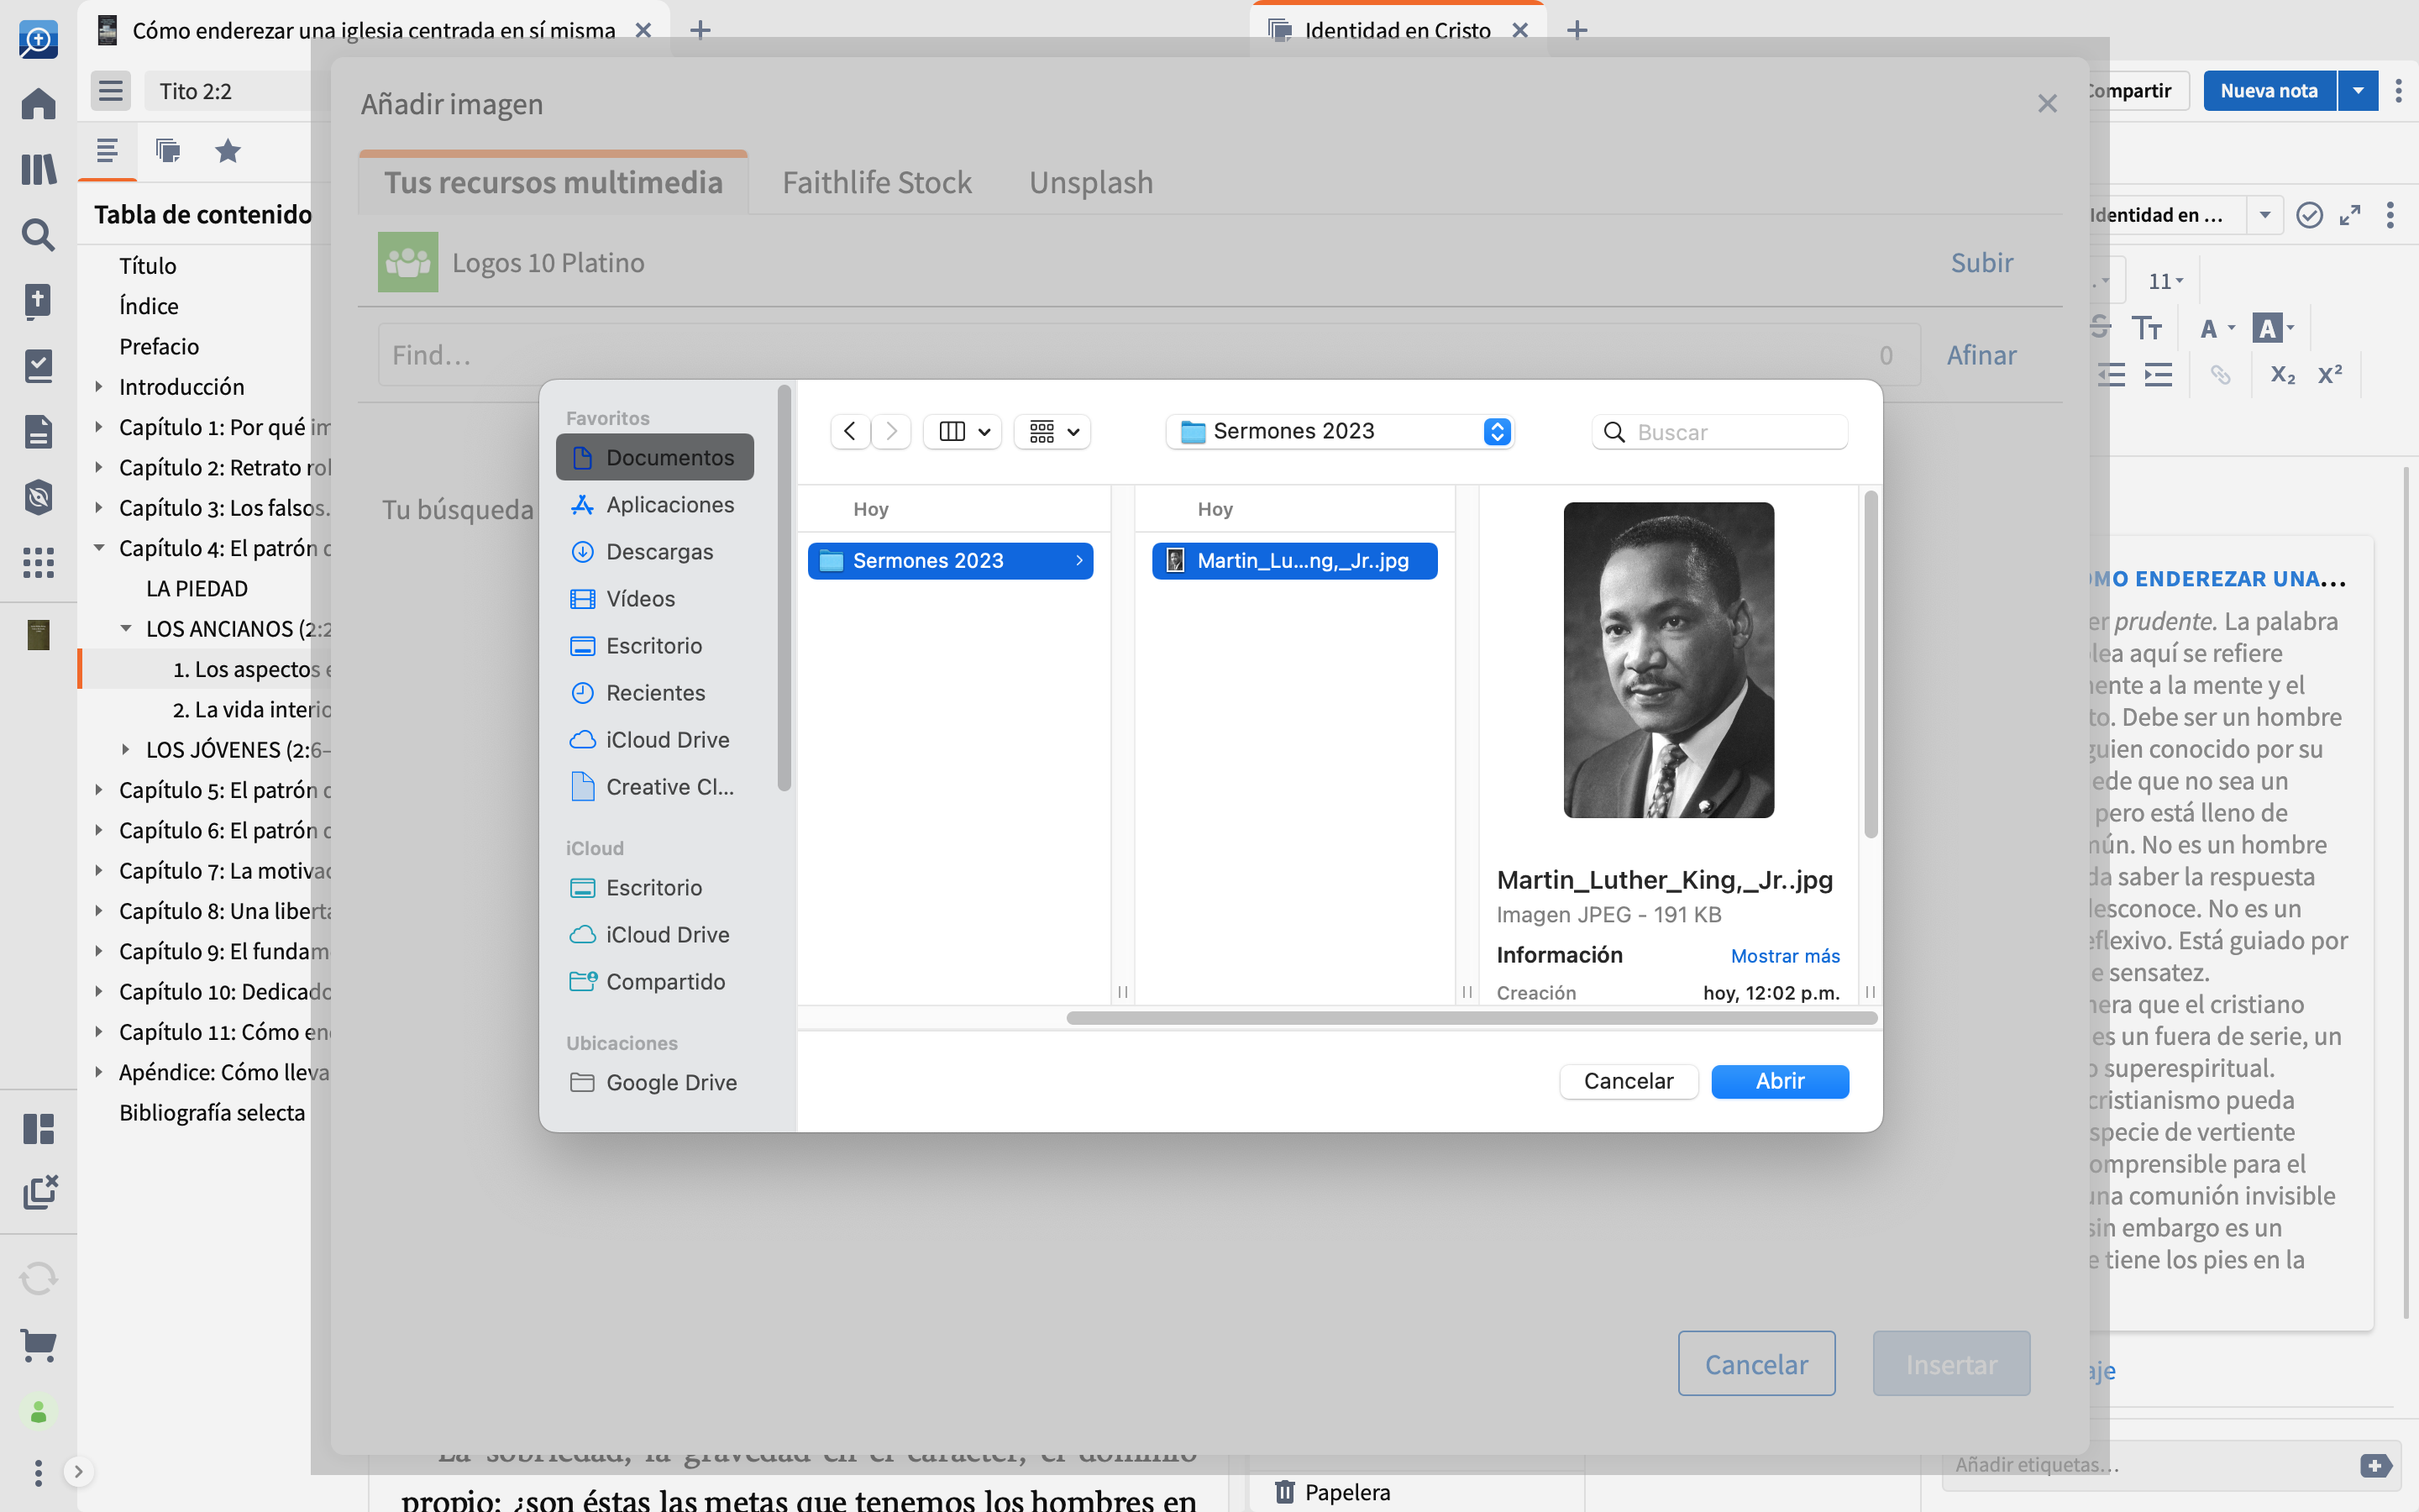Click the superscript formatting icon
The image size is (2419, 1512).
click(2330, 375)
